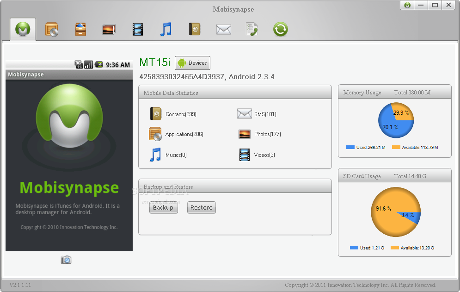Click the Devices button
Screen dimensions: 460x292
[x=192, y=63]
